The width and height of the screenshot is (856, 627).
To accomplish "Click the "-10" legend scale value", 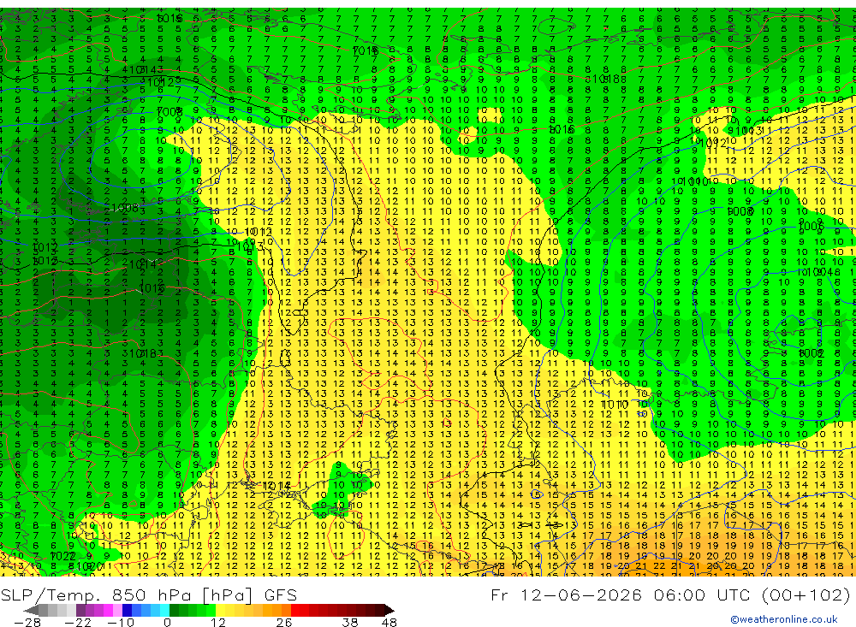I will click(x=121, y=623).
